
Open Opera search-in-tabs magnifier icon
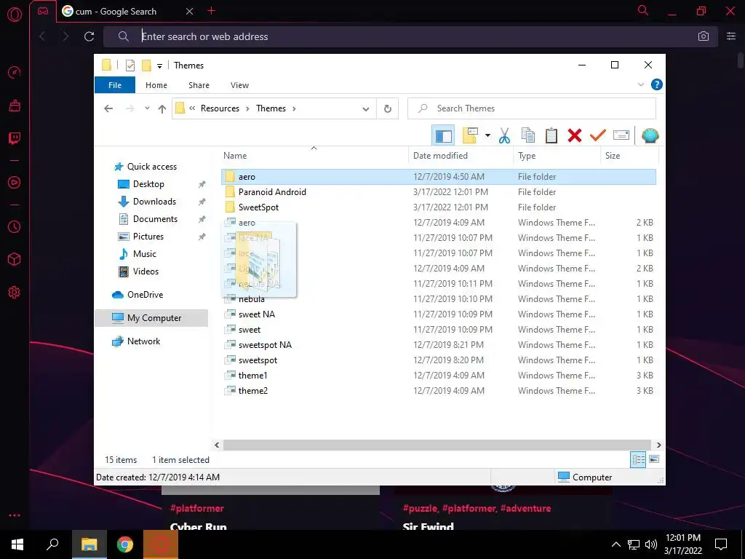pos(643,10)
